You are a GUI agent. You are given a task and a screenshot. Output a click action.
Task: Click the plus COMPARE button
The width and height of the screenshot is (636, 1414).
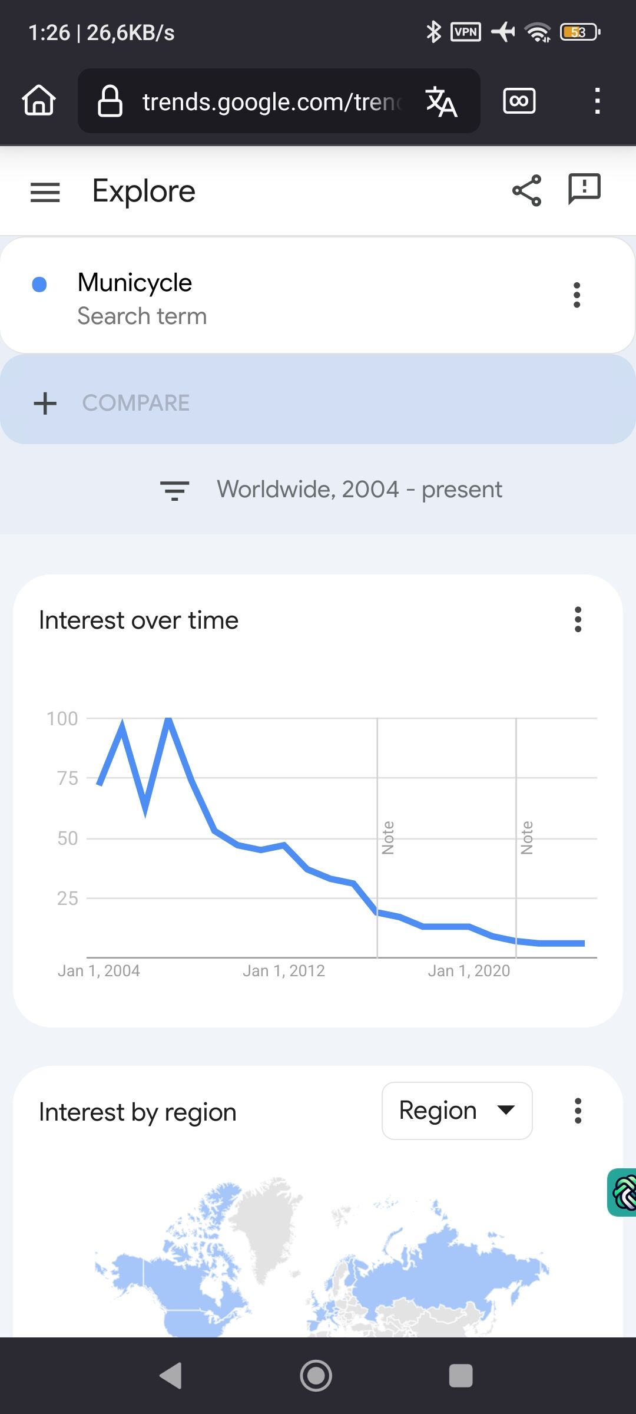point(112,403)
